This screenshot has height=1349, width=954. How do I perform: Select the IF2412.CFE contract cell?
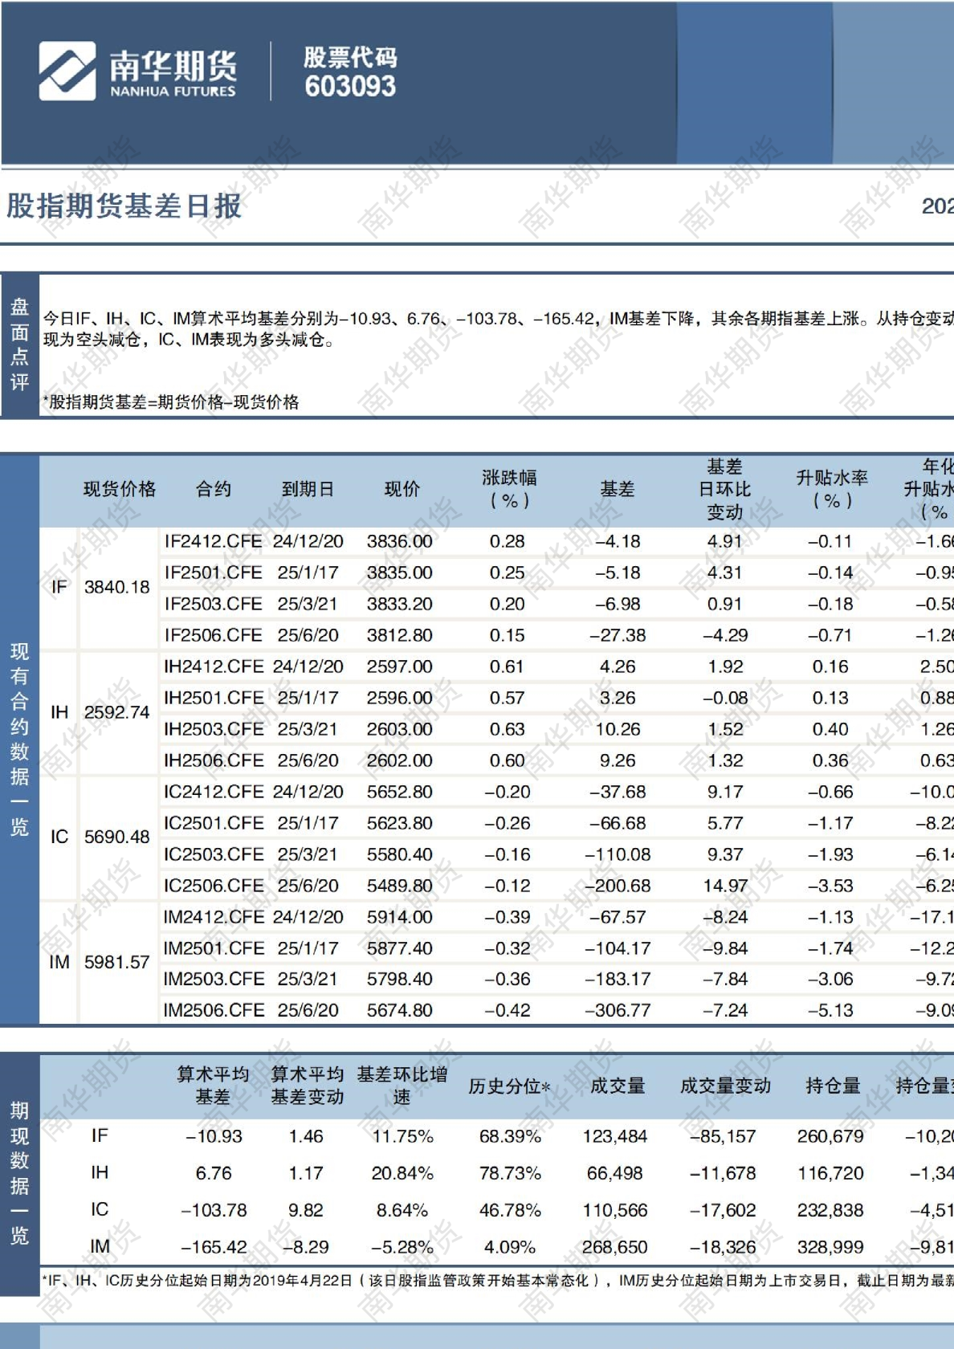[213, 541]
